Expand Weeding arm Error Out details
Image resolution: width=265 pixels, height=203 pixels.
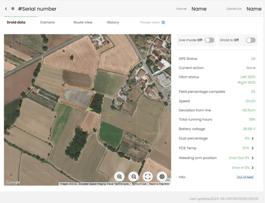click(x=253, y=158)
